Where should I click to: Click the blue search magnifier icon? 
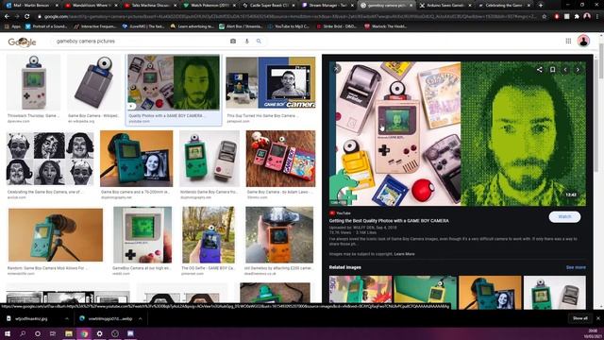(x=259, y=42)
